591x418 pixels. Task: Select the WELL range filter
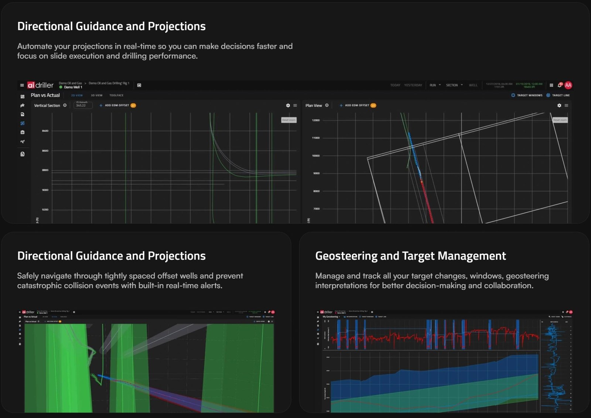tap(473, 85)
